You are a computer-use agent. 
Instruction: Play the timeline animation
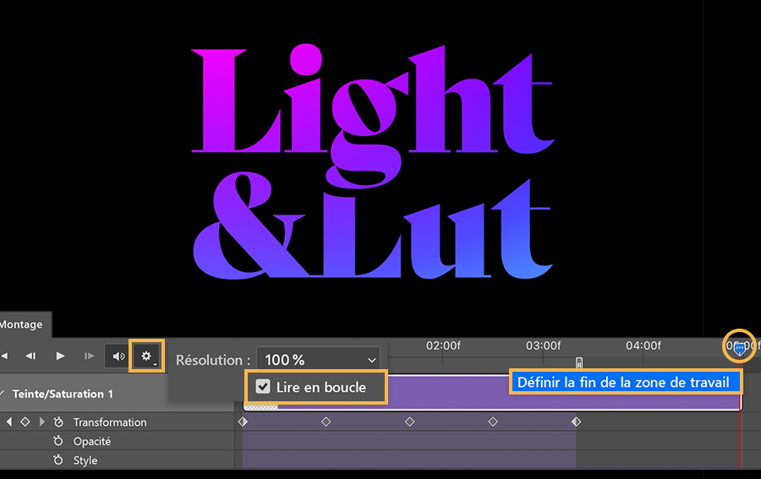coord(60,356)
